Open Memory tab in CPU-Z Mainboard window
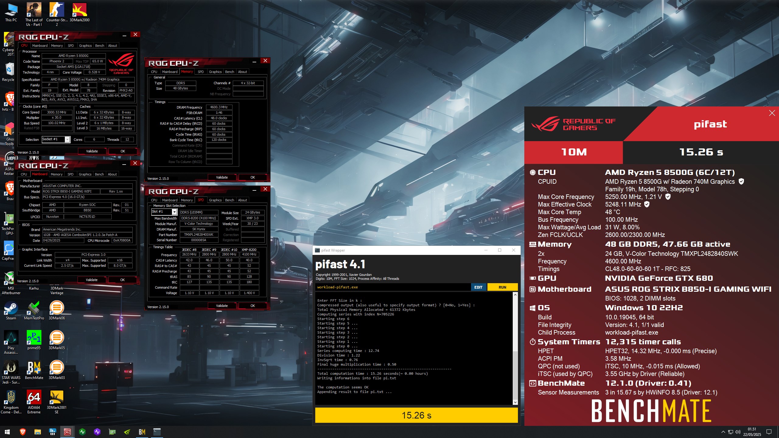This screenshot has width=779, height=438. click(x=57, y=174)
